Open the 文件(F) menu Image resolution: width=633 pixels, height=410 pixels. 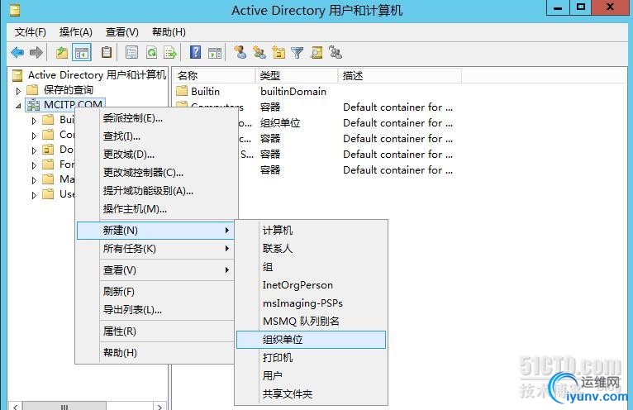[31, 32]
